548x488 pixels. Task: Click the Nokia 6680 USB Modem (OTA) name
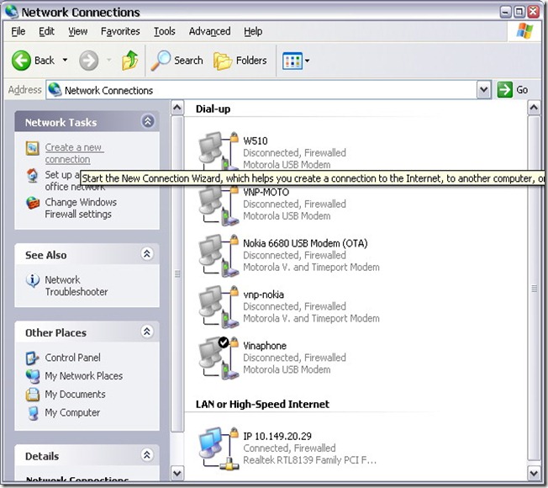tap(305, 243)
